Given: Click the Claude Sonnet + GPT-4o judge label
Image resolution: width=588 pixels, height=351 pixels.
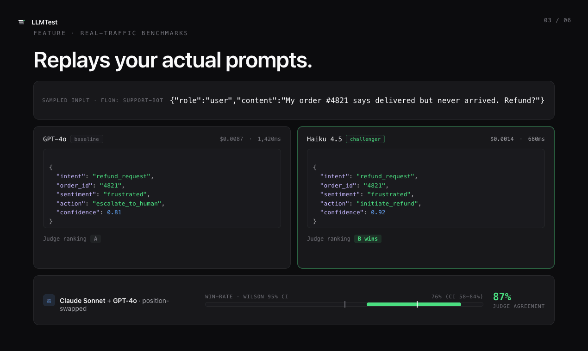Looking at the screenshot, I should point(114,304).
